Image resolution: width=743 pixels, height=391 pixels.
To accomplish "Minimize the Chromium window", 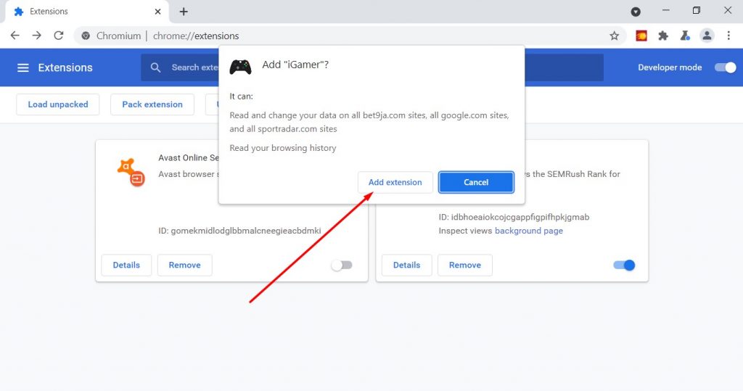I will point(666,10).
